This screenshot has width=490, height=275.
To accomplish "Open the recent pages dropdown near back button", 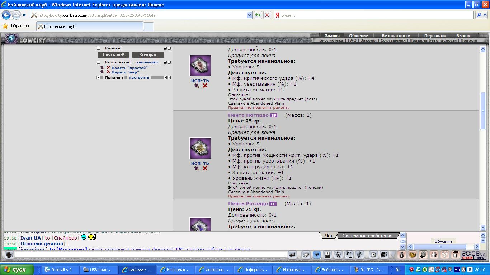I will click(24, 15).
